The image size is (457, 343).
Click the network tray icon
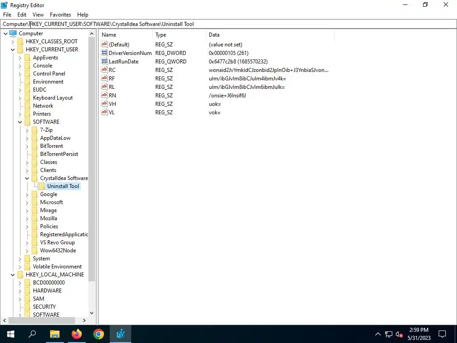pos(389,334)
